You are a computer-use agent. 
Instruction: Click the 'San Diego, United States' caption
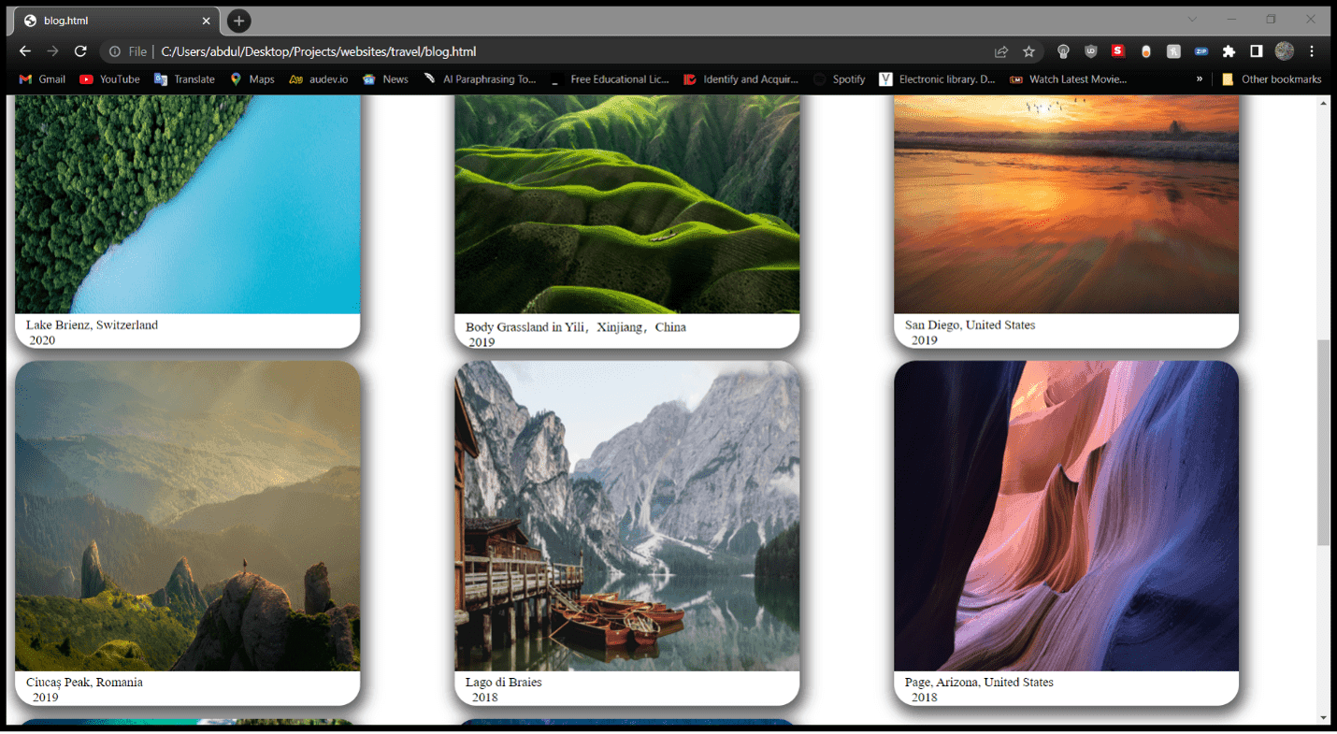click(970, 325)
